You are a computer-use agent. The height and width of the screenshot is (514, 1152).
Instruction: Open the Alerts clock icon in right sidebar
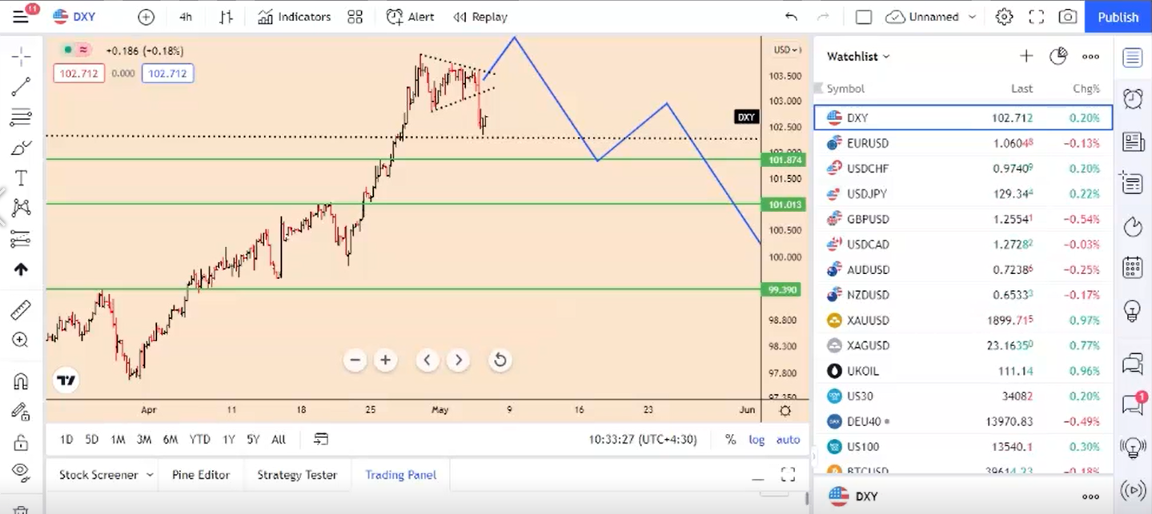(x=1132, y=99)
